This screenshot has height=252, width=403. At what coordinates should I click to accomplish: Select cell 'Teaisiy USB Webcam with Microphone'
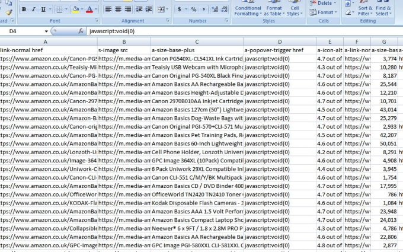click(197, 67)
